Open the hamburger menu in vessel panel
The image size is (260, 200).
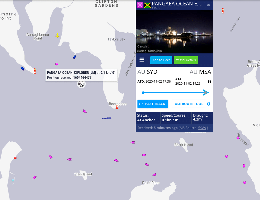(x=142, y=60)
